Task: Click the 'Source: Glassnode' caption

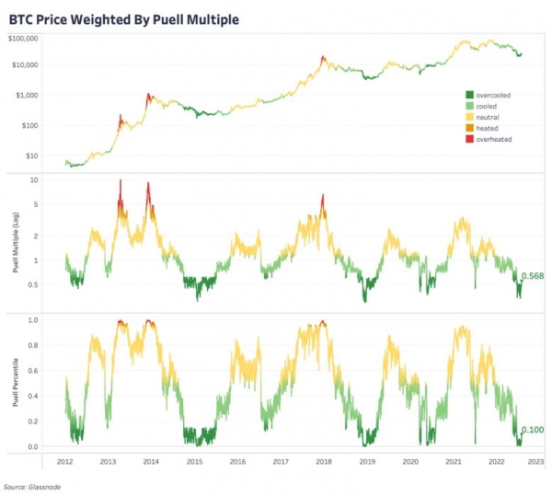Action: pyautogui.click(x=32, y=485)
